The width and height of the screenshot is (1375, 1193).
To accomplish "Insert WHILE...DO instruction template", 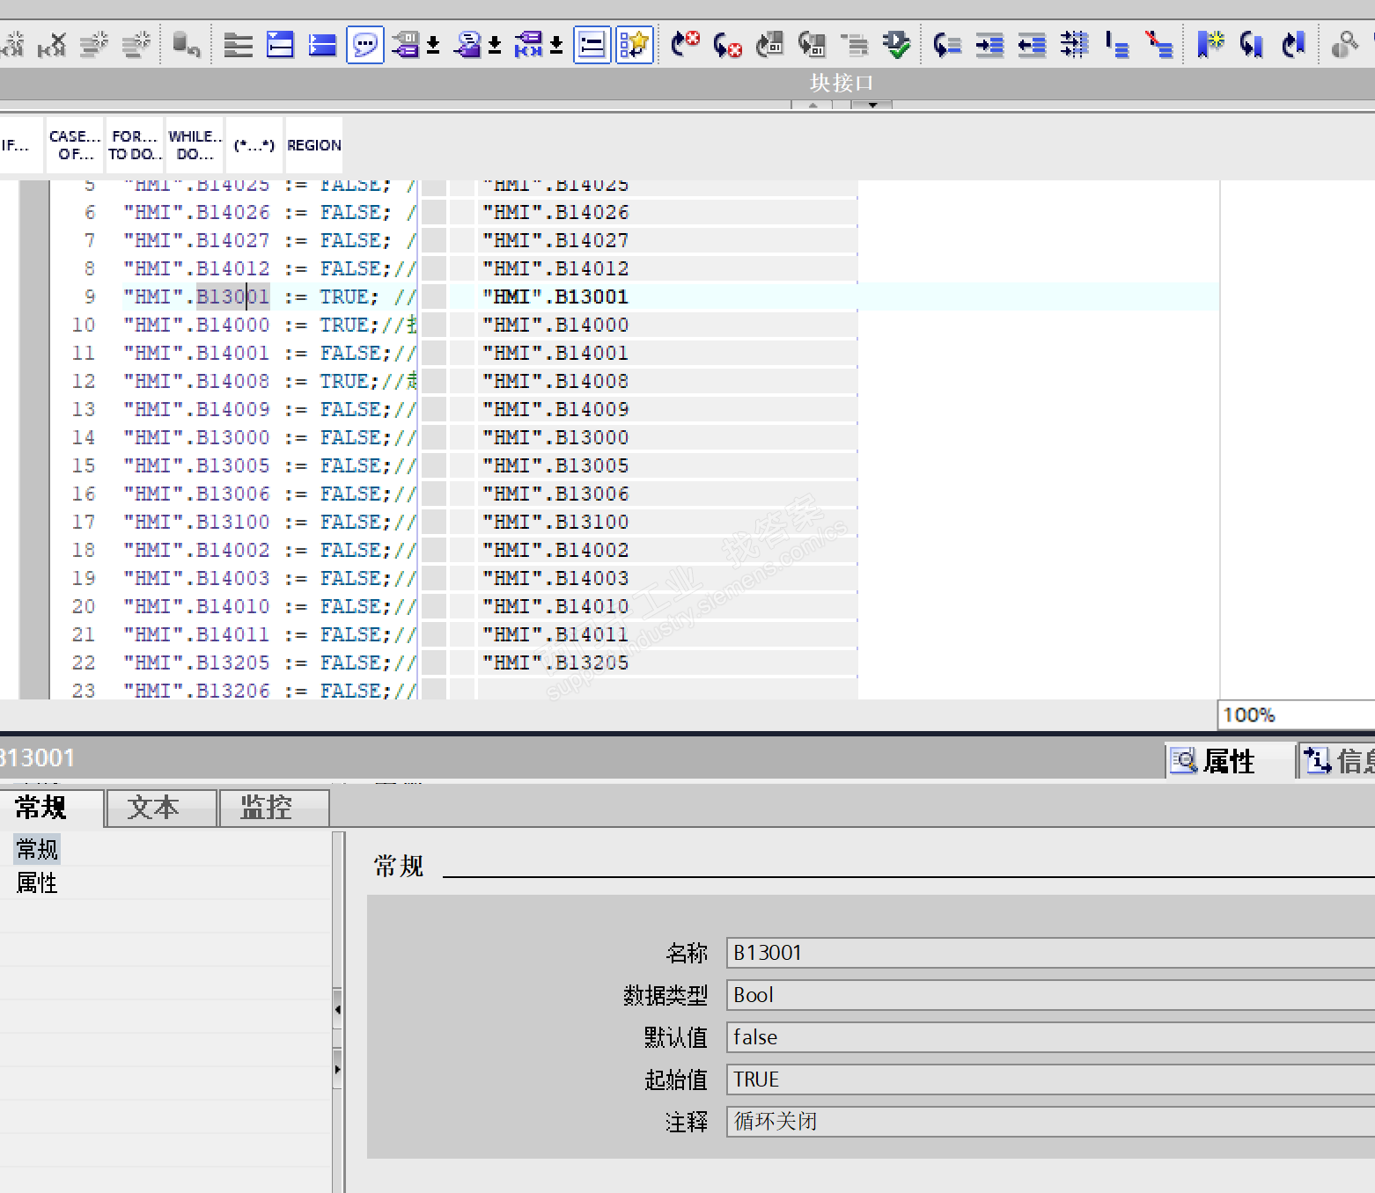I will click(195, 145).
